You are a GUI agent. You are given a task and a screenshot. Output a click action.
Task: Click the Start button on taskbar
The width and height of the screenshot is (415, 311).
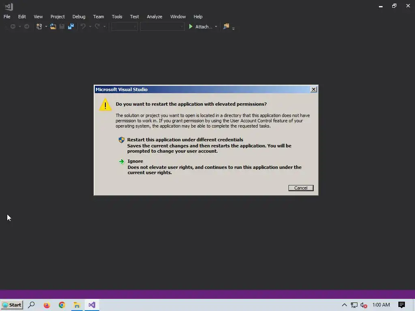(x=12, y=305)
